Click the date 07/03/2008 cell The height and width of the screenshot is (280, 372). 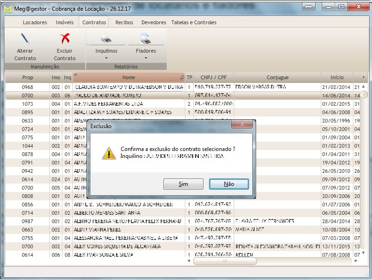[x=336, y=238]
